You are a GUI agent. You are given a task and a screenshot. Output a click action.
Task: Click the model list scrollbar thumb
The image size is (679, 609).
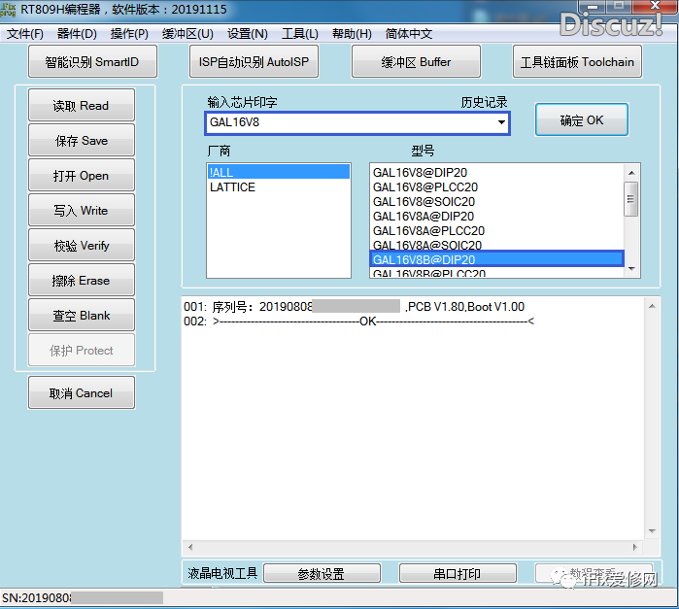tap(631, 199)
